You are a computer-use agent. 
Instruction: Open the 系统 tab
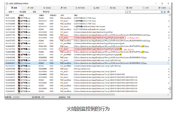[x=14, y=8]
